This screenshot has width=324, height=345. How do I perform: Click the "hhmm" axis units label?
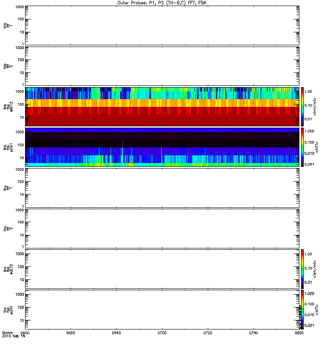(7, 332)
